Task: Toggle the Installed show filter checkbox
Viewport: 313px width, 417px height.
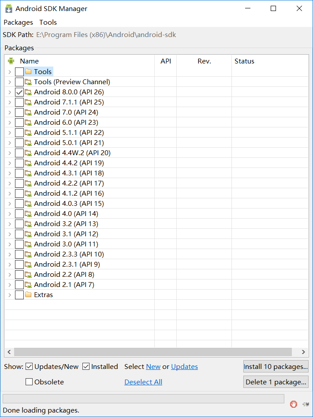Action: 86,366
